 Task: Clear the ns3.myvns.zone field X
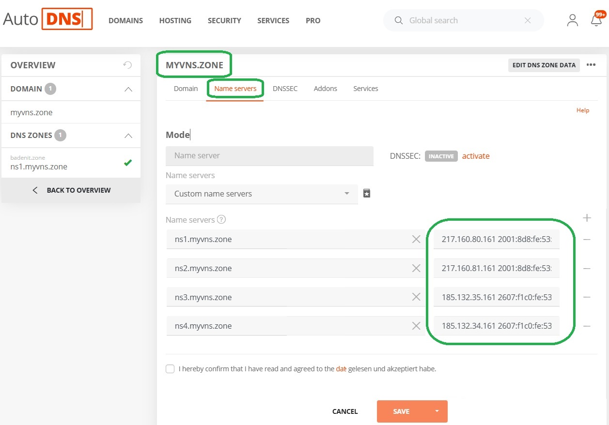416,297
